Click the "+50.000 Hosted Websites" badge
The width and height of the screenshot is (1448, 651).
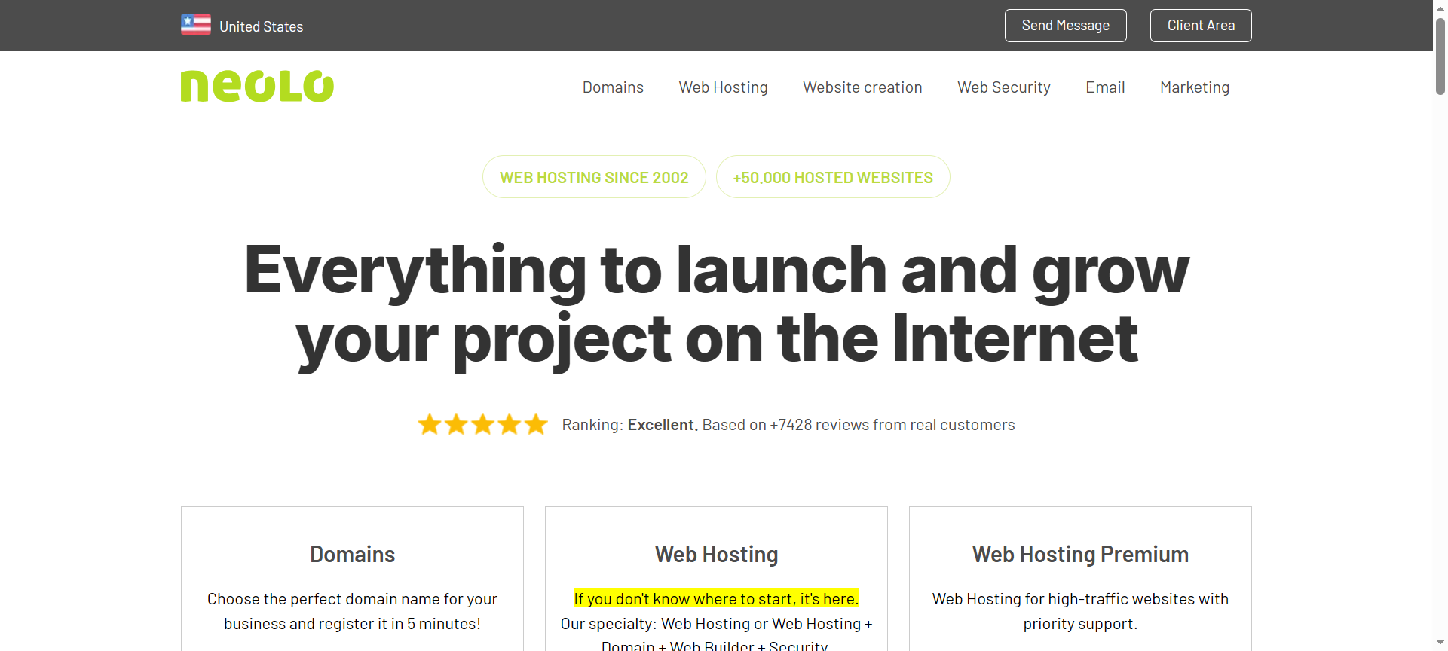tap(832, 177)
